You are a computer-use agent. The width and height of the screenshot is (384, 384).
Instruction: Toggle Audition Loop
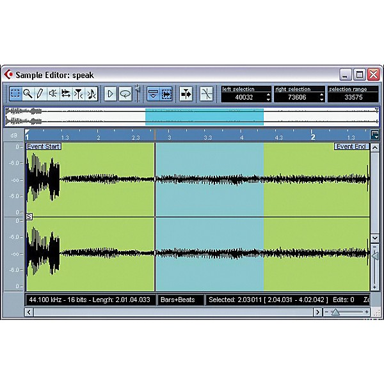coord(125,94)
